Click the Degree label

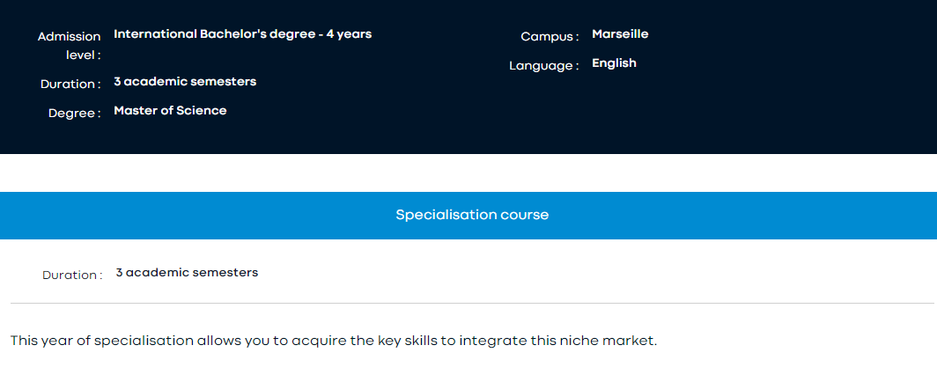coord(74,114)
